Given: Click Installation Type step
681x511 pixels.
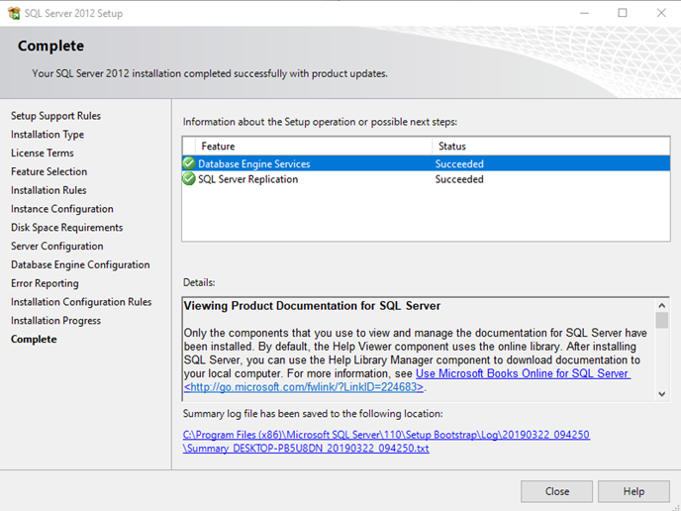Looking at the screenshot, I should pos(48,135).
